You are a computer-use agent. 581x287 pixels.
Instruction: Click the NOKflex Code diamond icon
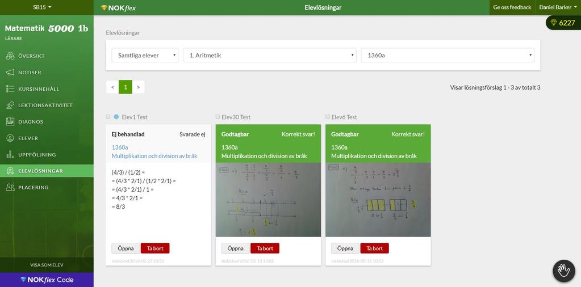coord(23,280)
